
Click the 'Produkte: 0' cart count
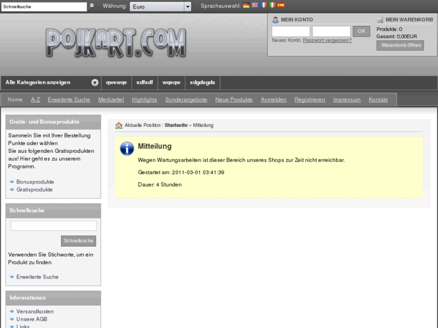click(x=389, y=29)
